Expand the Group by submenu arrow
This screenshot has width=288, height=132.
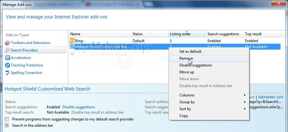245,102
